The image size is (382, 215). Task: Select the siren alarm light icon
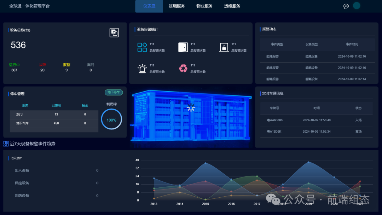142,69
